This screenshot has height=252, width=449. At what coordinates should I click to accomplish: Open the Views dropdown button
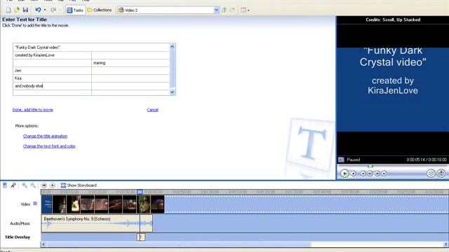pos(245,10)
